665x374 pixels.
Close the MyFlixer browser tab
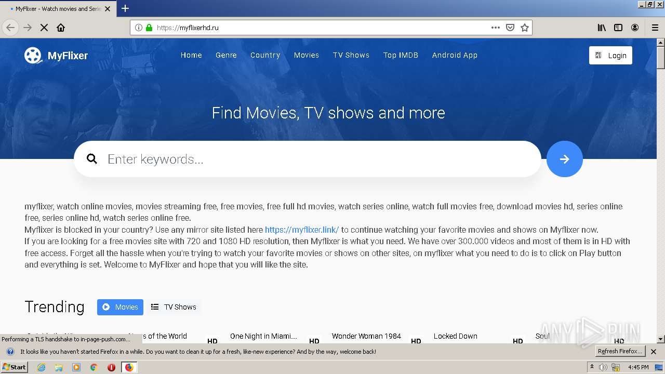click(108, 9)
